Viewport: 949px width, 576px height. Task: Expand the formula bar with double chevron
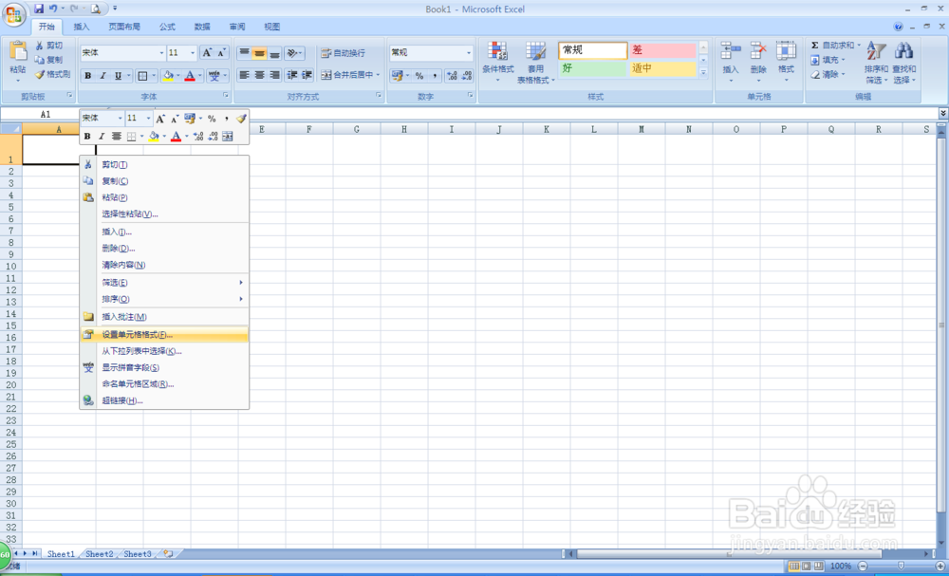(942, 113)
